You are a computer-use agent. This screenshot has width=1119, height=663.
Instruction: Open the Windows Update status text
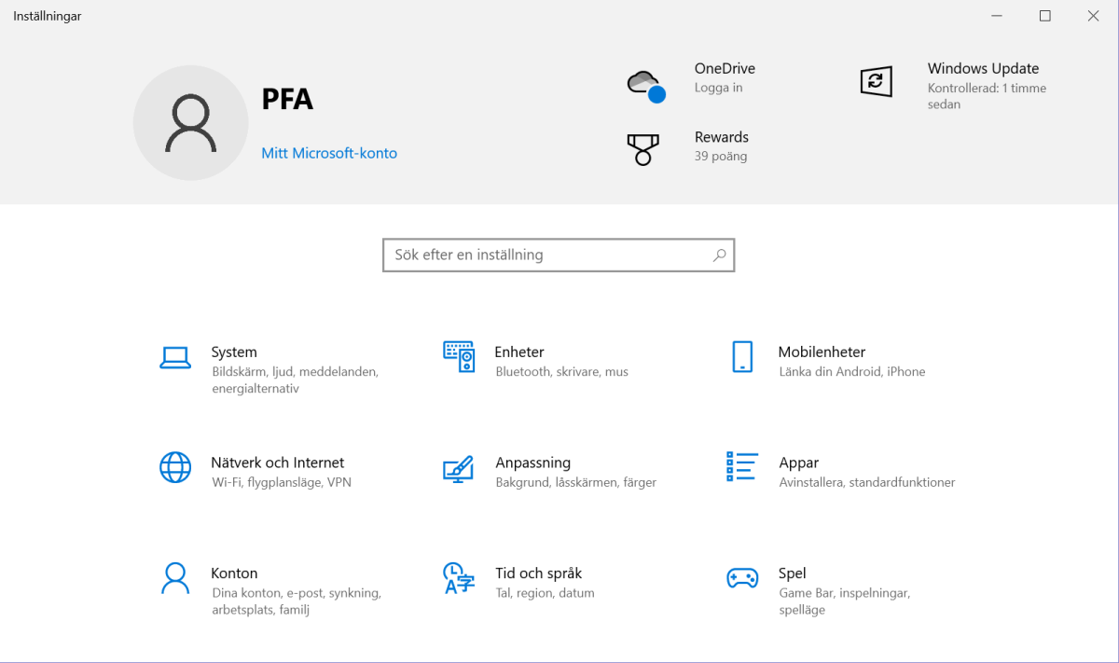coord(987,96)
